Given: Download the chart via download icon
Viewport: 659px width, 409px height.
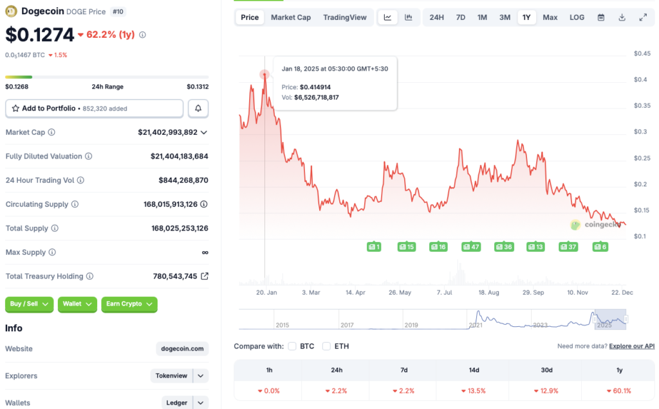Looking at the screenshot, I should (622, 17).
